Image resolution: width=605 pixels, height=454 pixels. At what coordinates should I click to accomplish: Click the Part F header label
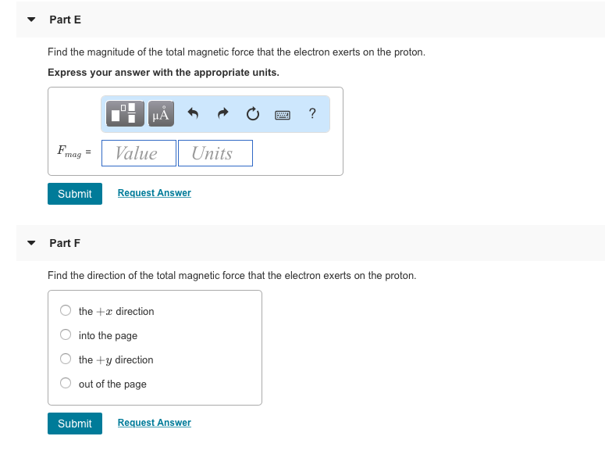(65, 243)
